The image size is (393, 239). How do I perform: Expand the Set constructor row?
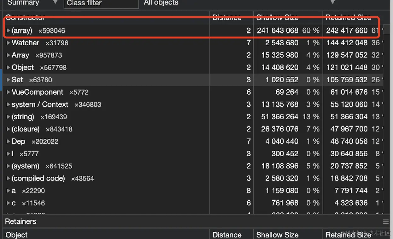click(8, 80)
